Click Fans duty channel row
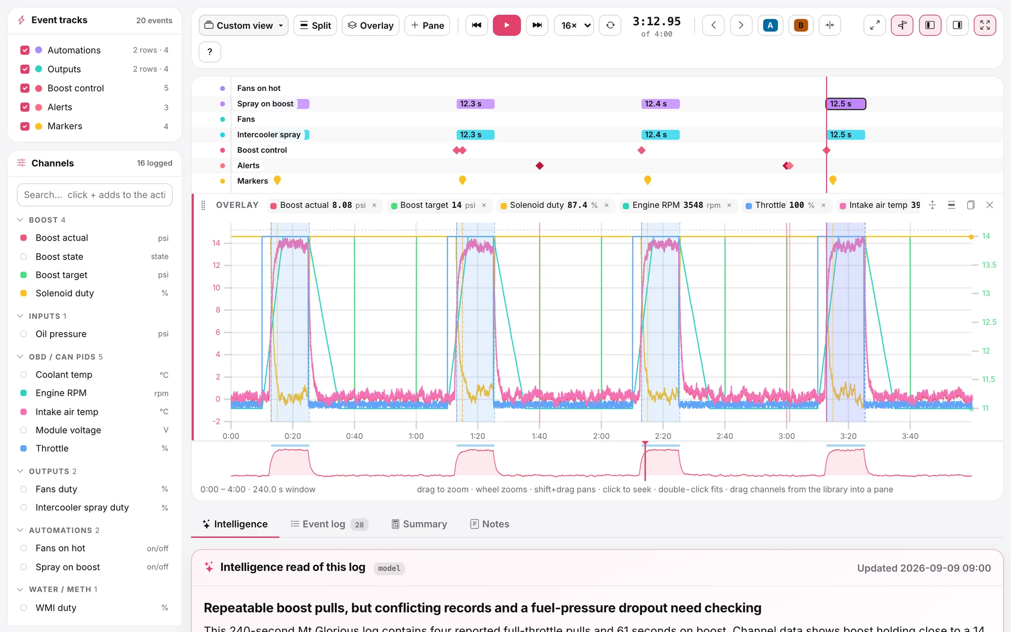Viewport: 1011px width, 632px height. tap(95, 489)
